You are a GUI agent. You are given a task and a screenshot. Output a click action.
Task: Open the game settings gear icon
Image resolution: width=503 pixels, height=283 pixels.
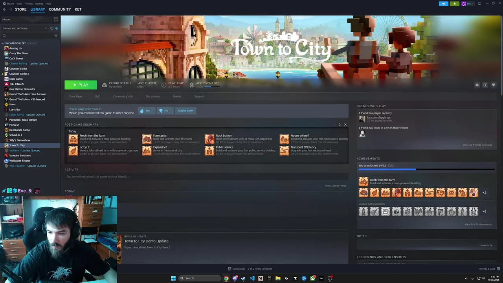(477, 85)
